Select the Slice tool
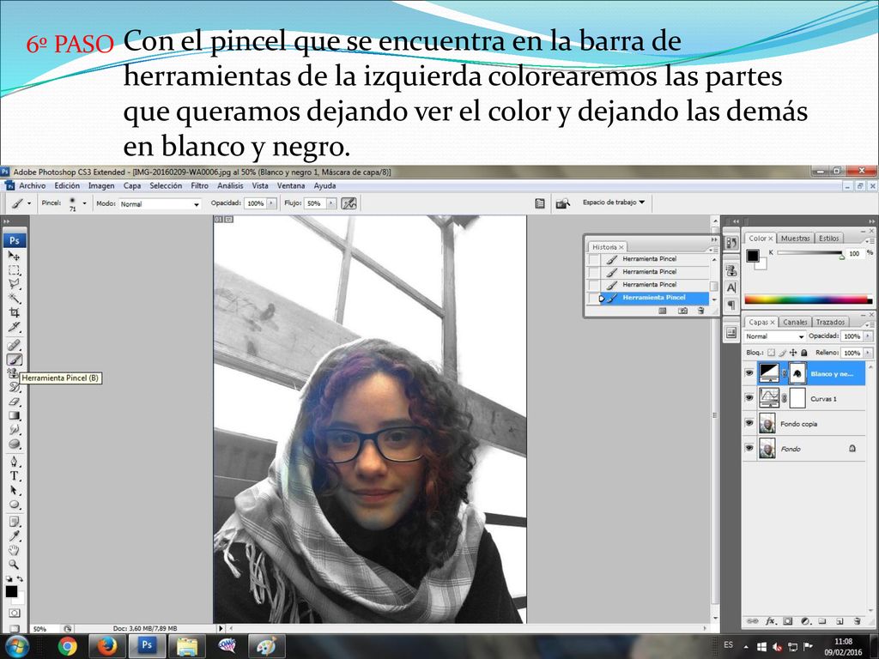The height and width of the screenshot is (659, 879). 14,326
